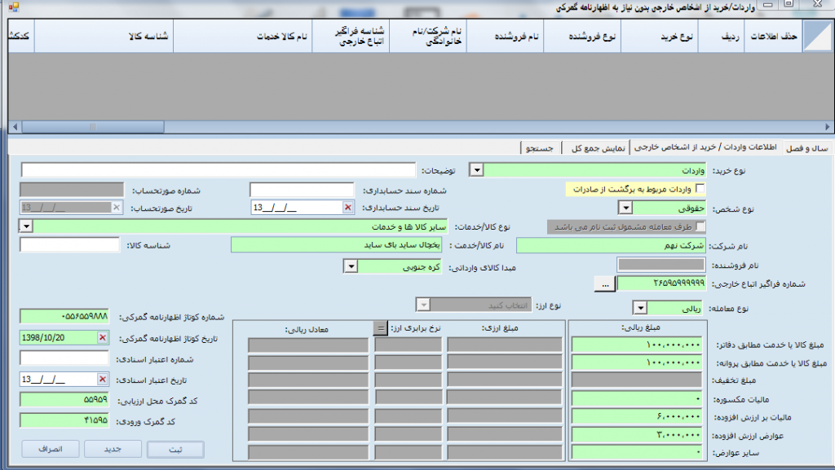Click the 'انصراف' cancel button
835x470 pixels.
coord(50,450)
